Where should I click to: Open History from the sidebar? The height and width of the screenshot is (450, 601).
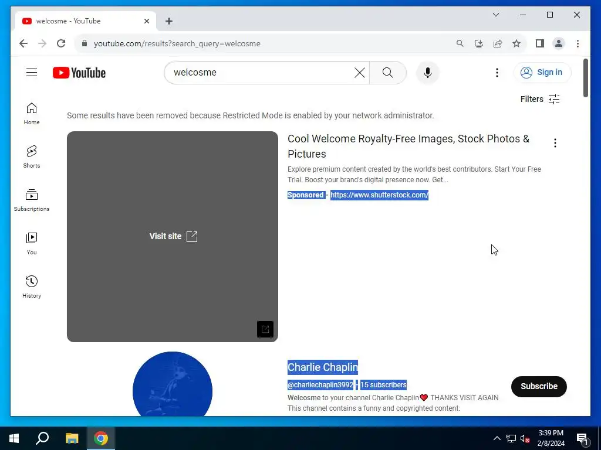click(x=32, y=287)
